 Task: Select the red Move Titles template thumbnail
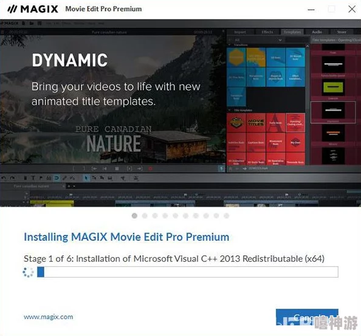pyautogui.click(x=256, y=123)
